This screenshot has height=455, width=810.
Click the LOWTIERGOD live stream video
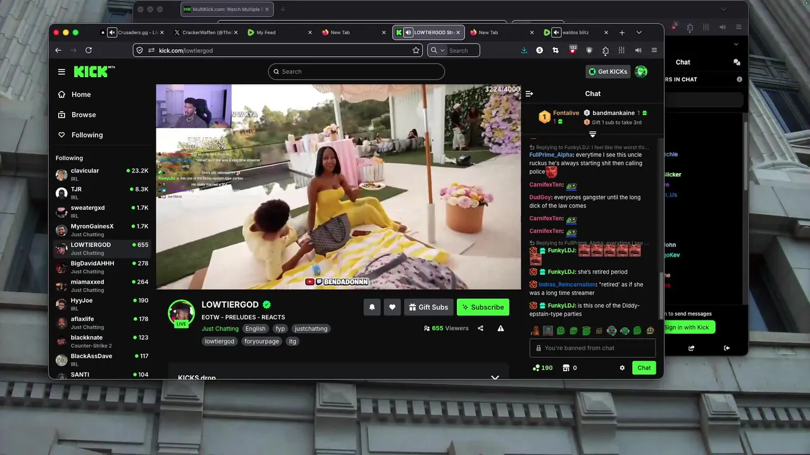[x=339, y=187]
